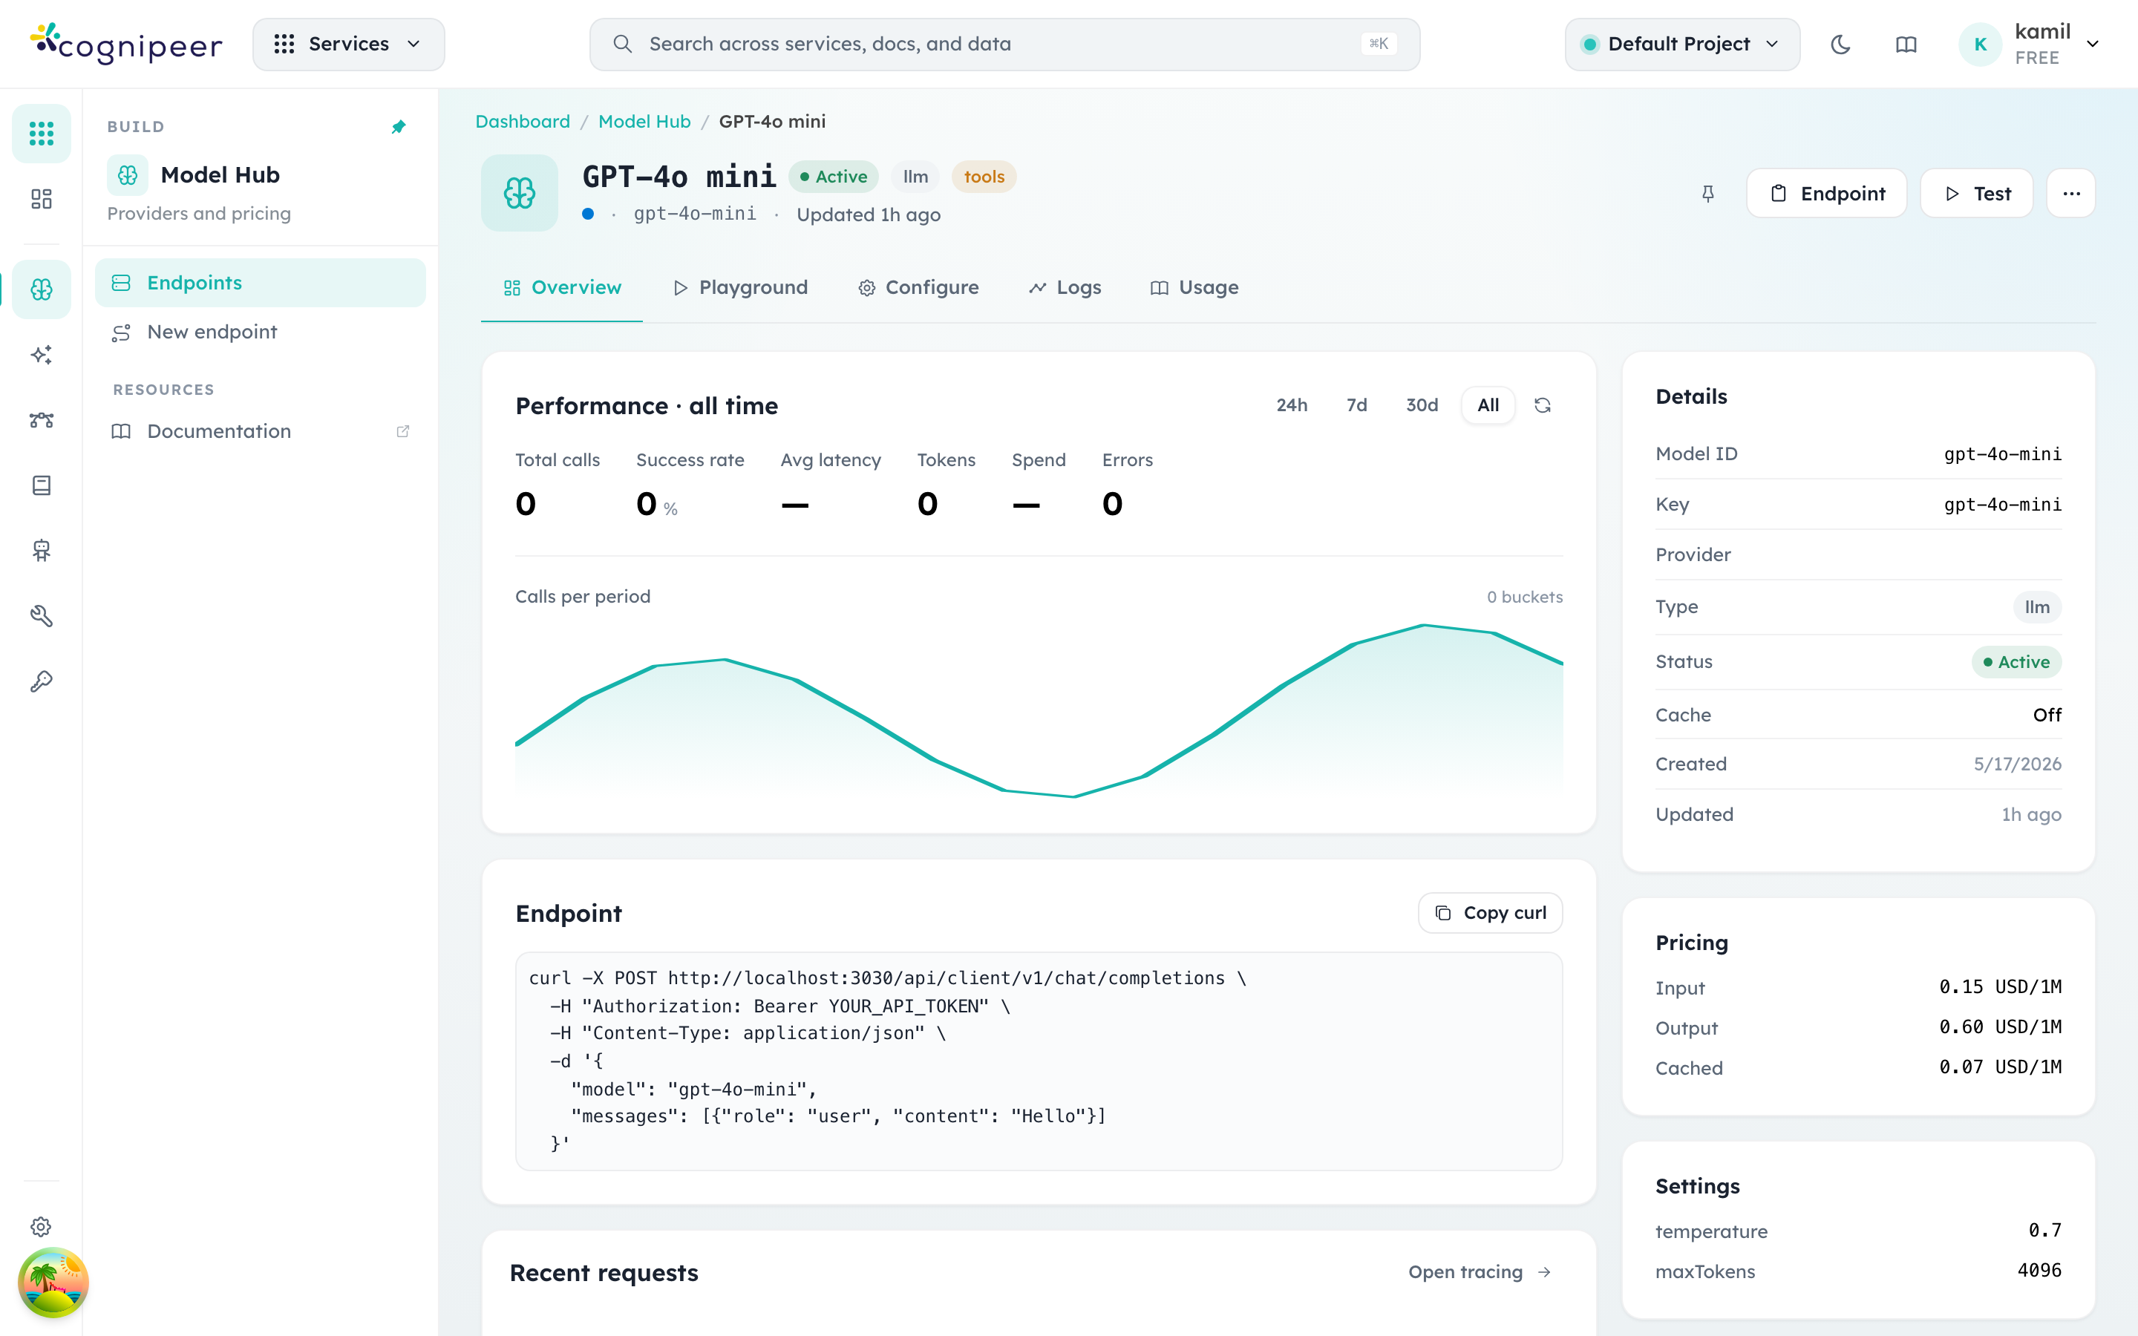Go to Dashboard via the breadcrumb
Viewport: 2138px width, 1336px height.
(x=523, y=122)
